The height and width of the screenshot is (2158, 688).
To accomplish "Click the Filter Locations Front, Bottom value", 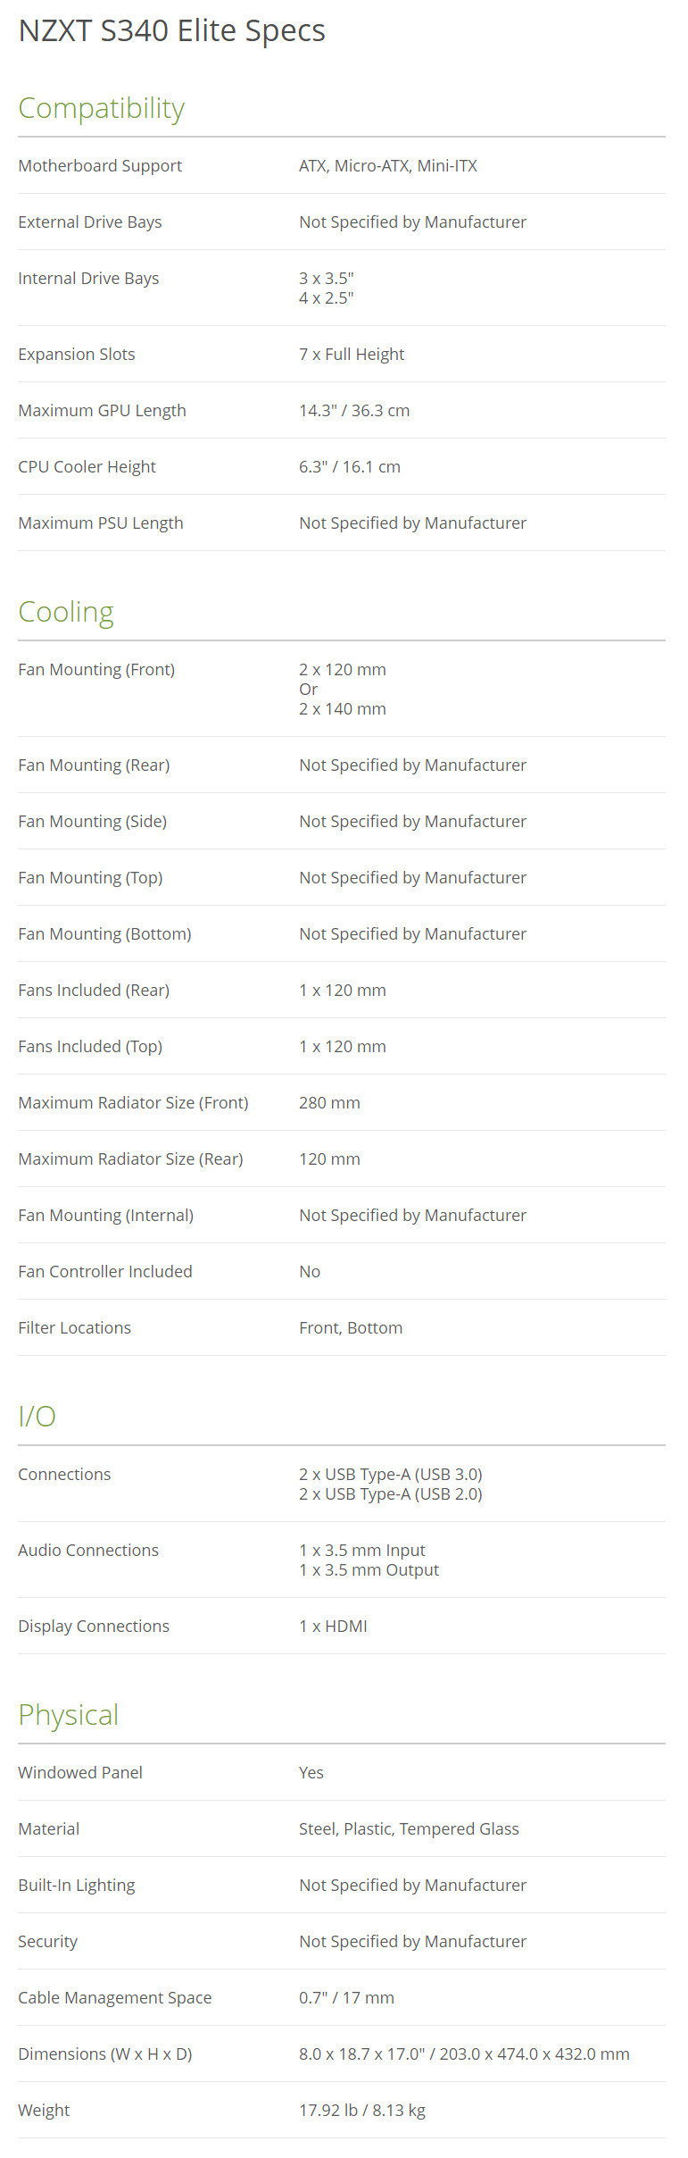I will click(351, 1328).
